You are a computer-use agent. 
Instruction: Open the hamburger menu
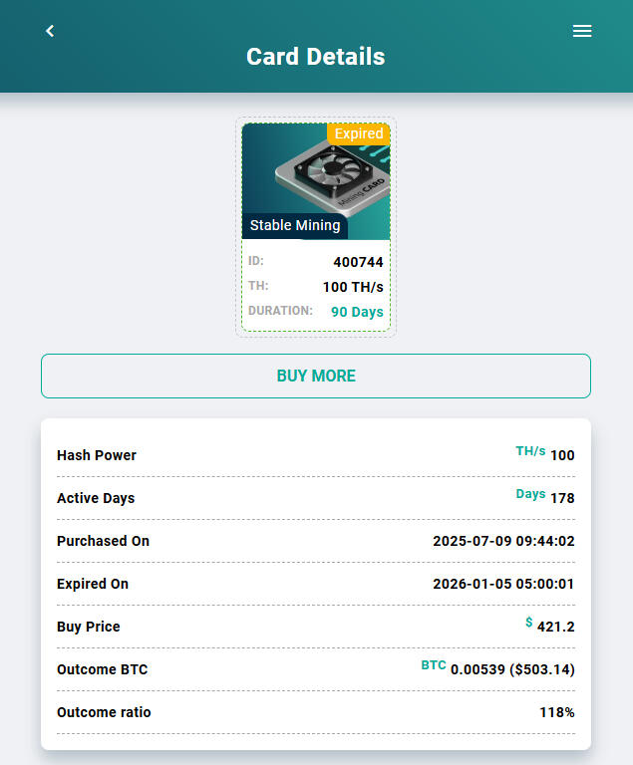click(582, 31)
